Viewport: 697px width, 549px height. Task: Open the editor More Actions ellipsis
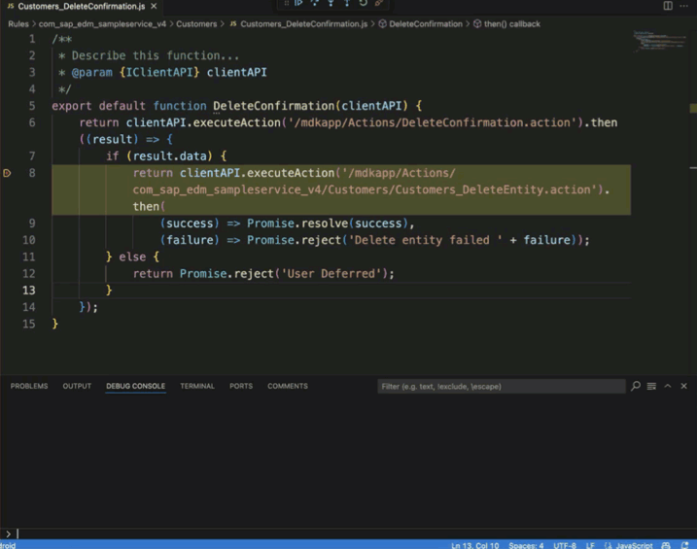(x=683, y=6)
